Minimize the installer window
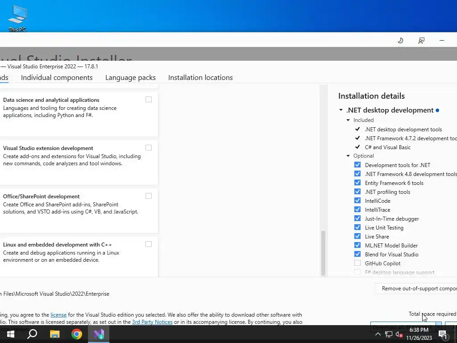457x343 pixels. [442, 41]
